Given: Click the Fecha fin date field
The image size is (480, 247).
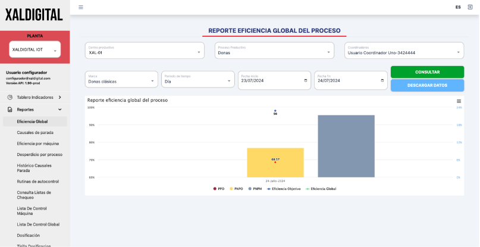Looking at the screenshot, I should [351, 80].
